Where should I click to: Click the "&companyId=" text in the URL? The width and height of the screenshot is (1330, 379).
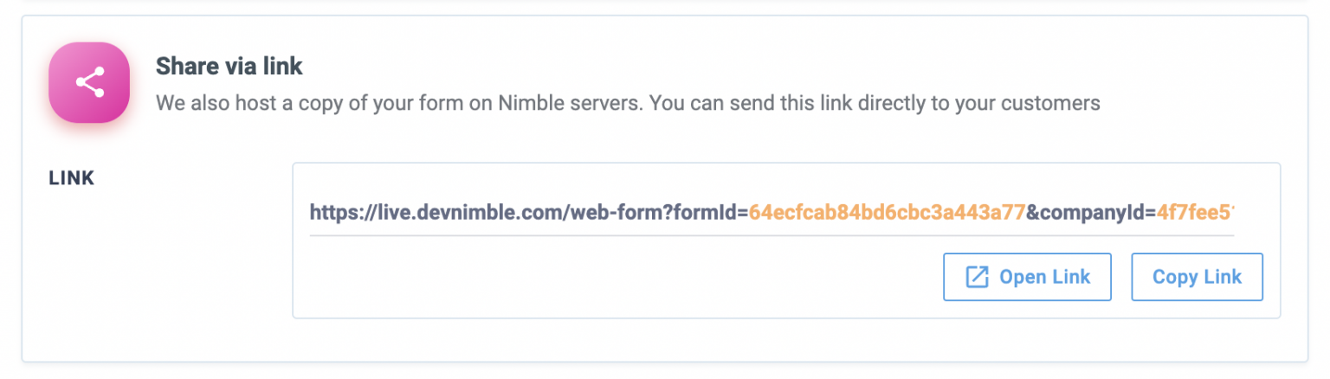point(1092,212)
